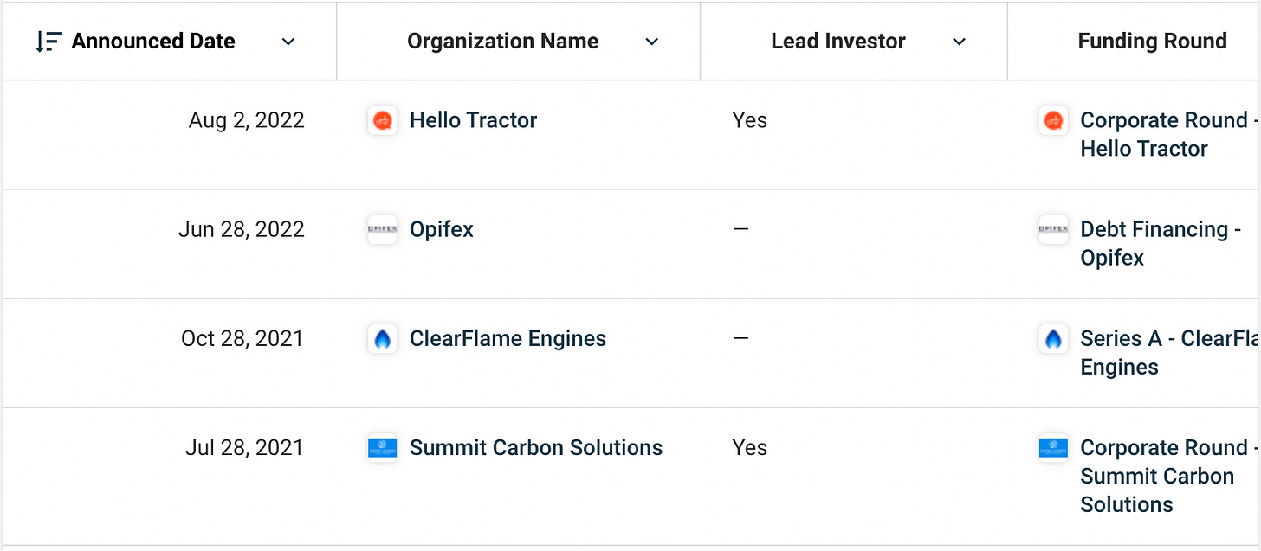Image resolution: width=1261 pixels, height=551 pixels.
Task: Click Hello Tractor logo in Funding Round column
Action: [1053, 121]
